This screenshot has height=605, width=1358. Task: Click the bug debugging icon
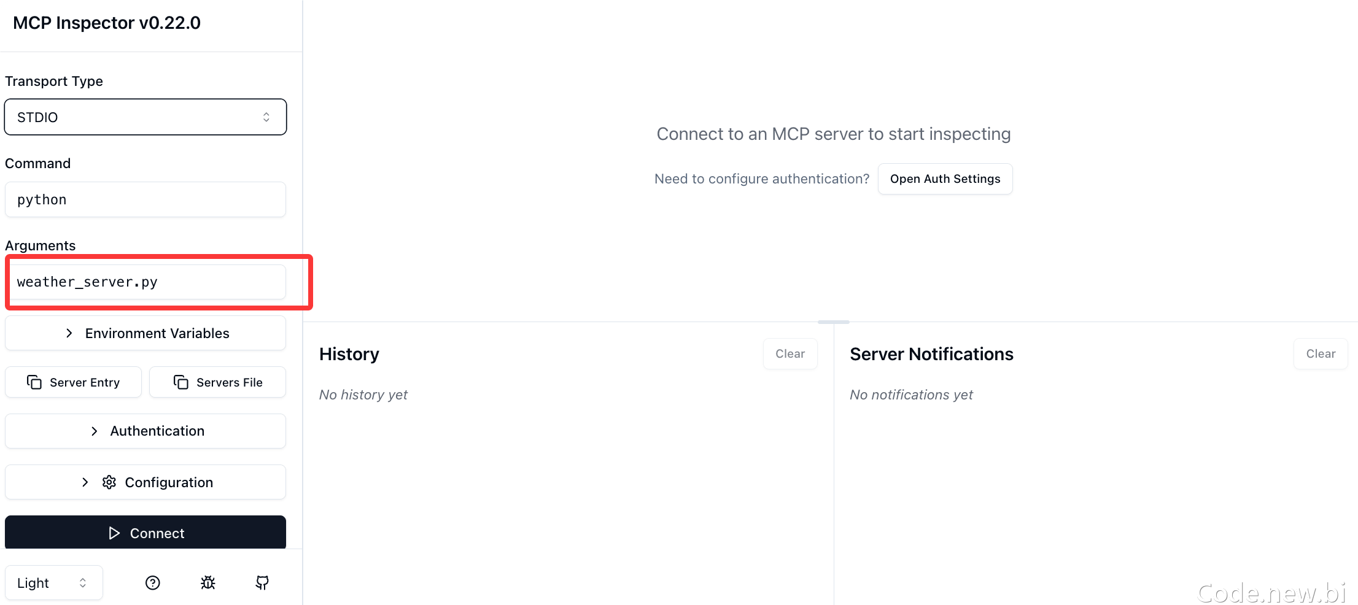click(x=208, y=583)
